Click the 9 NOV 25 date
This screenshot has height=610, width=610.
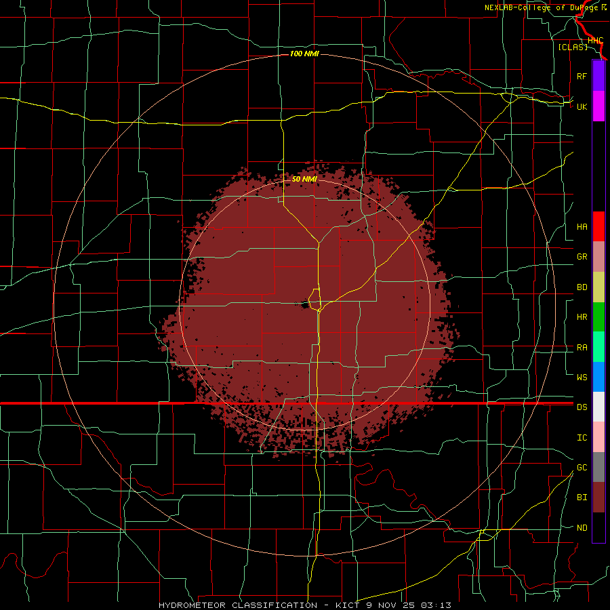[x=390, y=605]
